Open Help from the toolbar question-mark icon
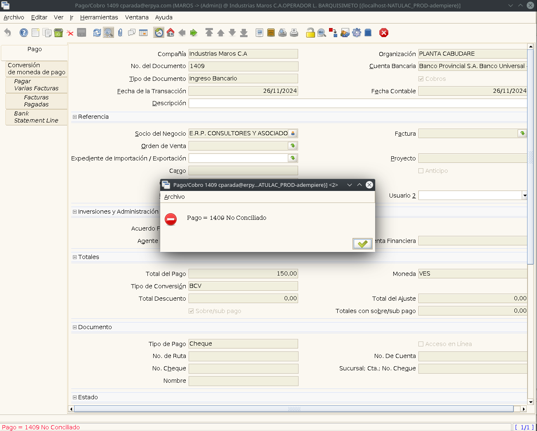The height and width of the screenshot is (431, 537). point(24,33)
